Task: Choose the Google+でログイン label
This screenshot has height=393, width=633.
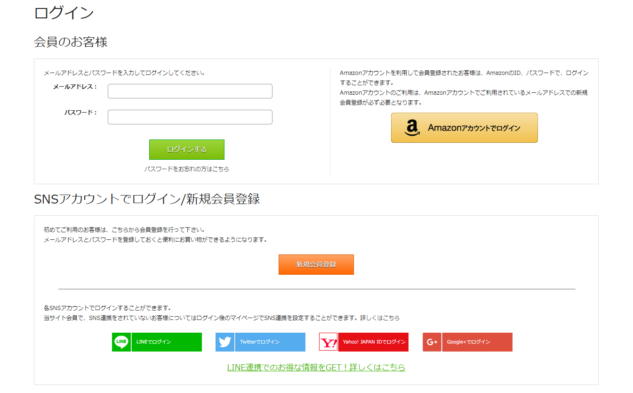Action: coord(468,342)
